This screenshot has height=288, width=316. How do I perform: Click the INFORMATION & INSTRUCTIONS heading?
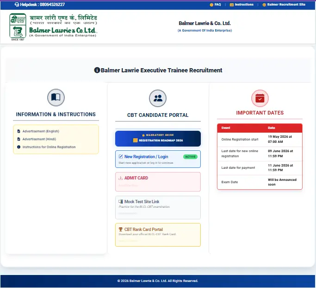[56, 114]
